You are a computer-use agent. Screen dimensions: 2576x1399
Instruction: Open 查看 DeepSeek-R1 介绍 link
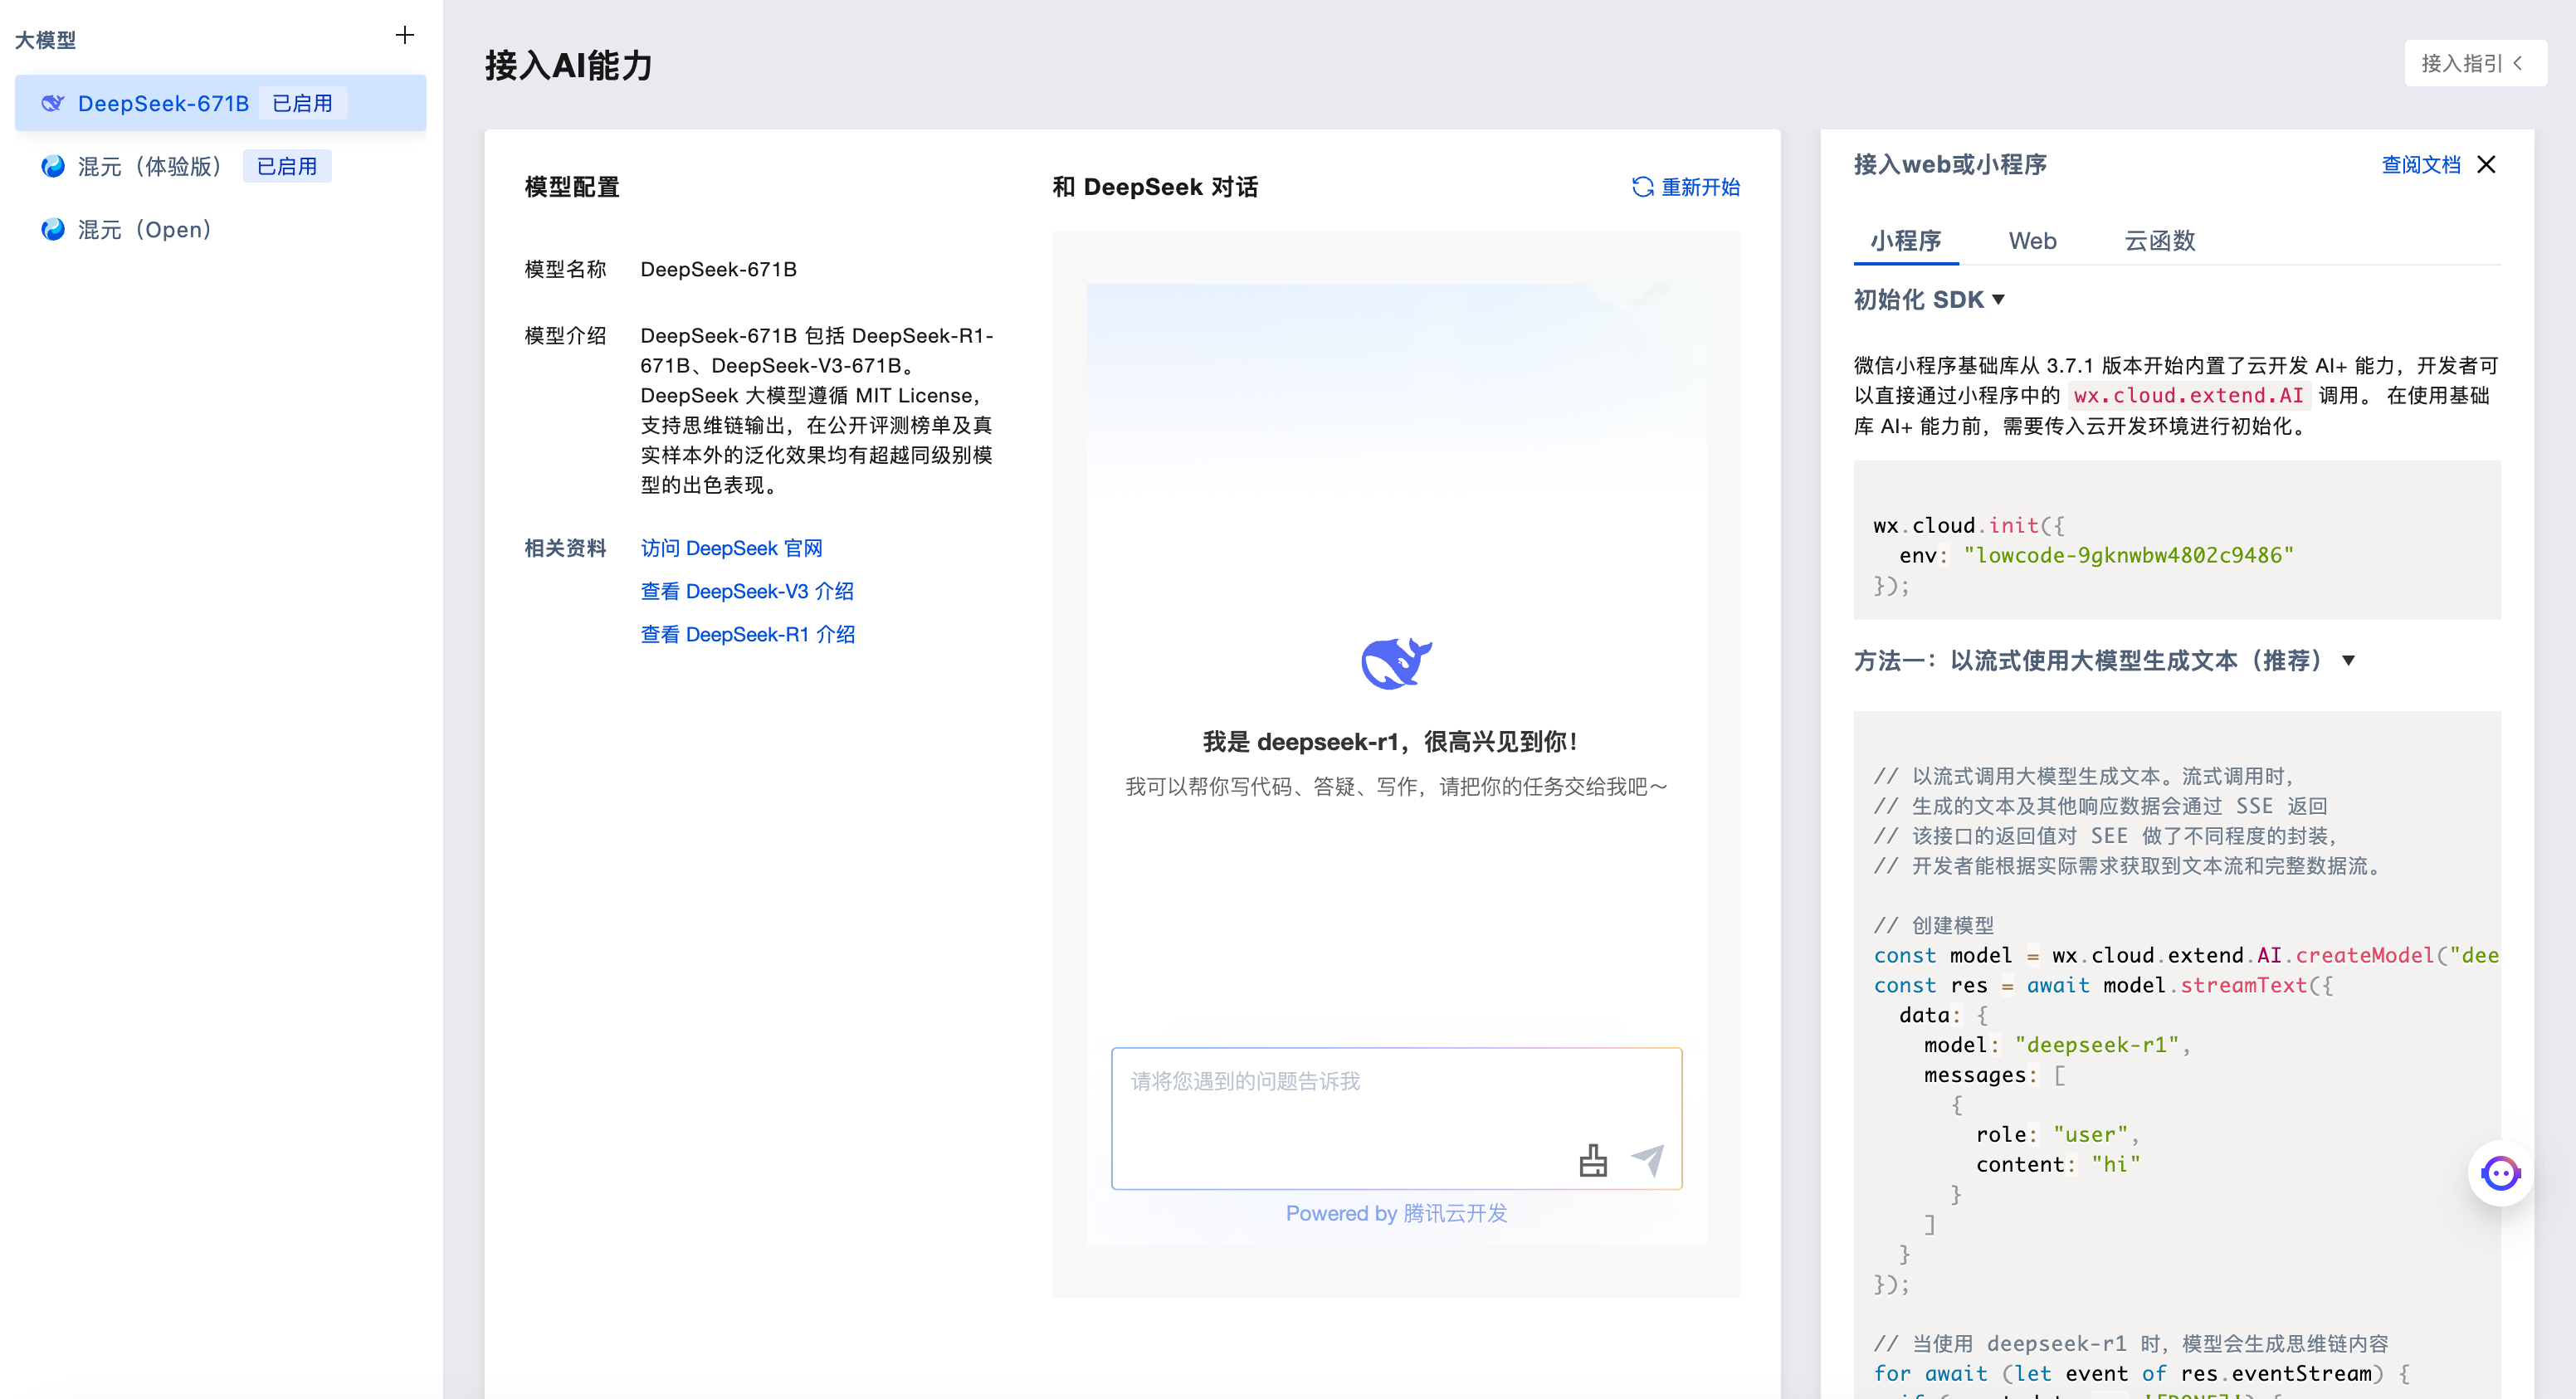click(x=747, y=634)
